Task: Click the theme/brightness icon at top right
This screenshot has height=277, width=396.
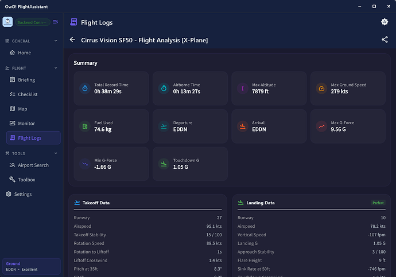Action: coord(385,22)
